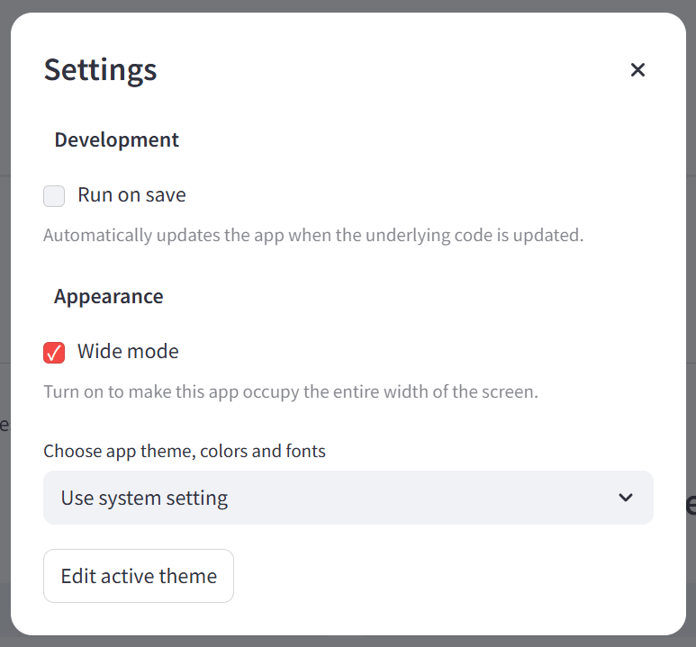Click the "Wide mode" label text
This screenshot has height=647, width=696.
tap(128, 352)
